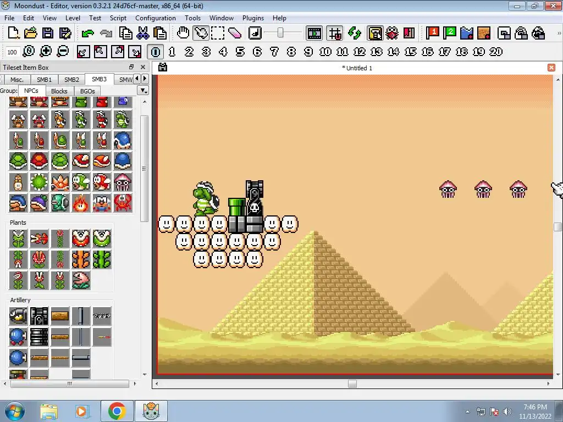Zoom in with the plus magnifier
This screenshot has height=422, width=563.
pyautogui.click(x=46, y=52)
